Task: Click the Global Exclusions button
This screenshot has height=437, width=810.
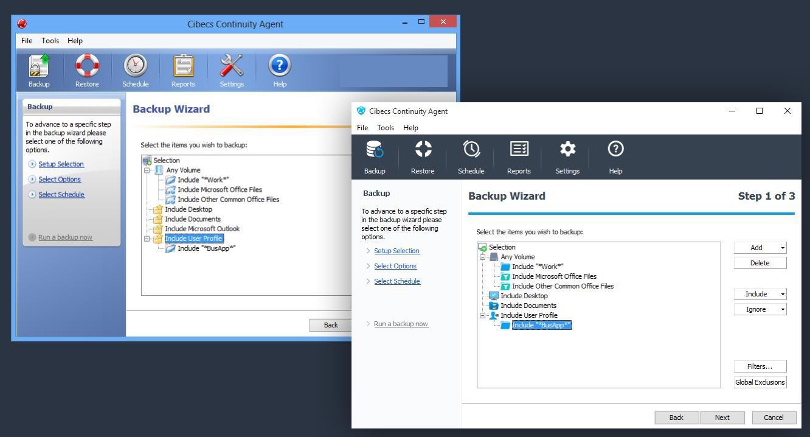Action: pos(760,382)
